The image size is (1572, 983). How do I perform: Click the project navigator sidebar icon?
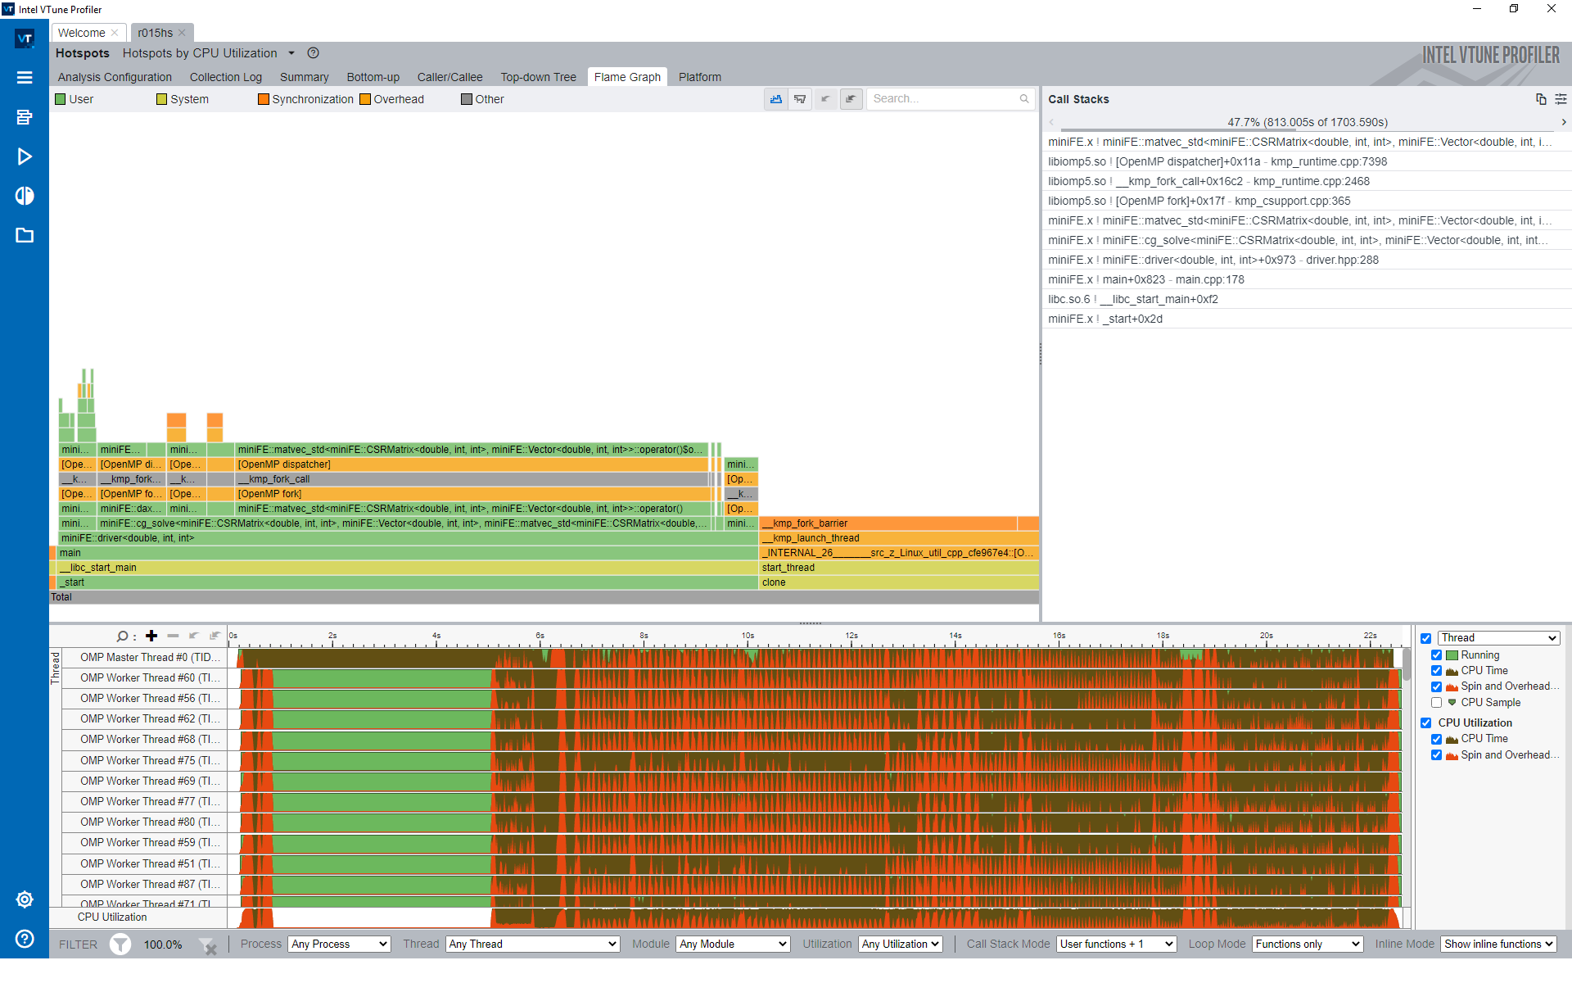[x=25, y=117]
